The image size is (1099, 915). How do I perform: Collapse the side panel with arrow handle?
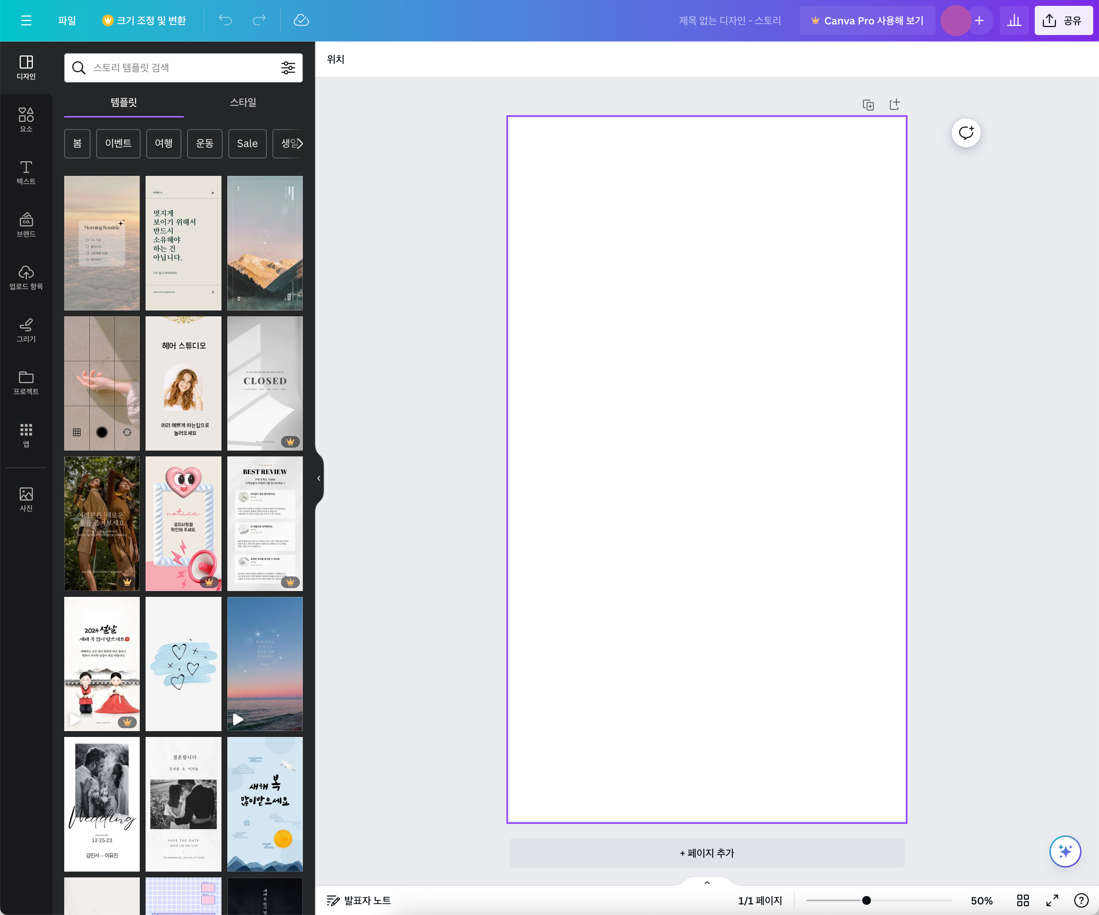(x=319, y=478)
